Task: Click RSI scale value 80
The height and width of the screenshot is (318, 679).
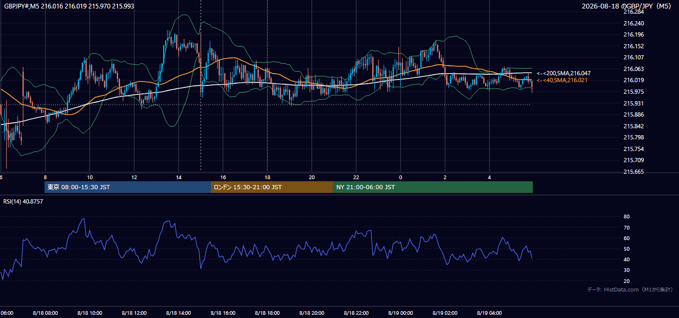Action: [x=626, y=217]
